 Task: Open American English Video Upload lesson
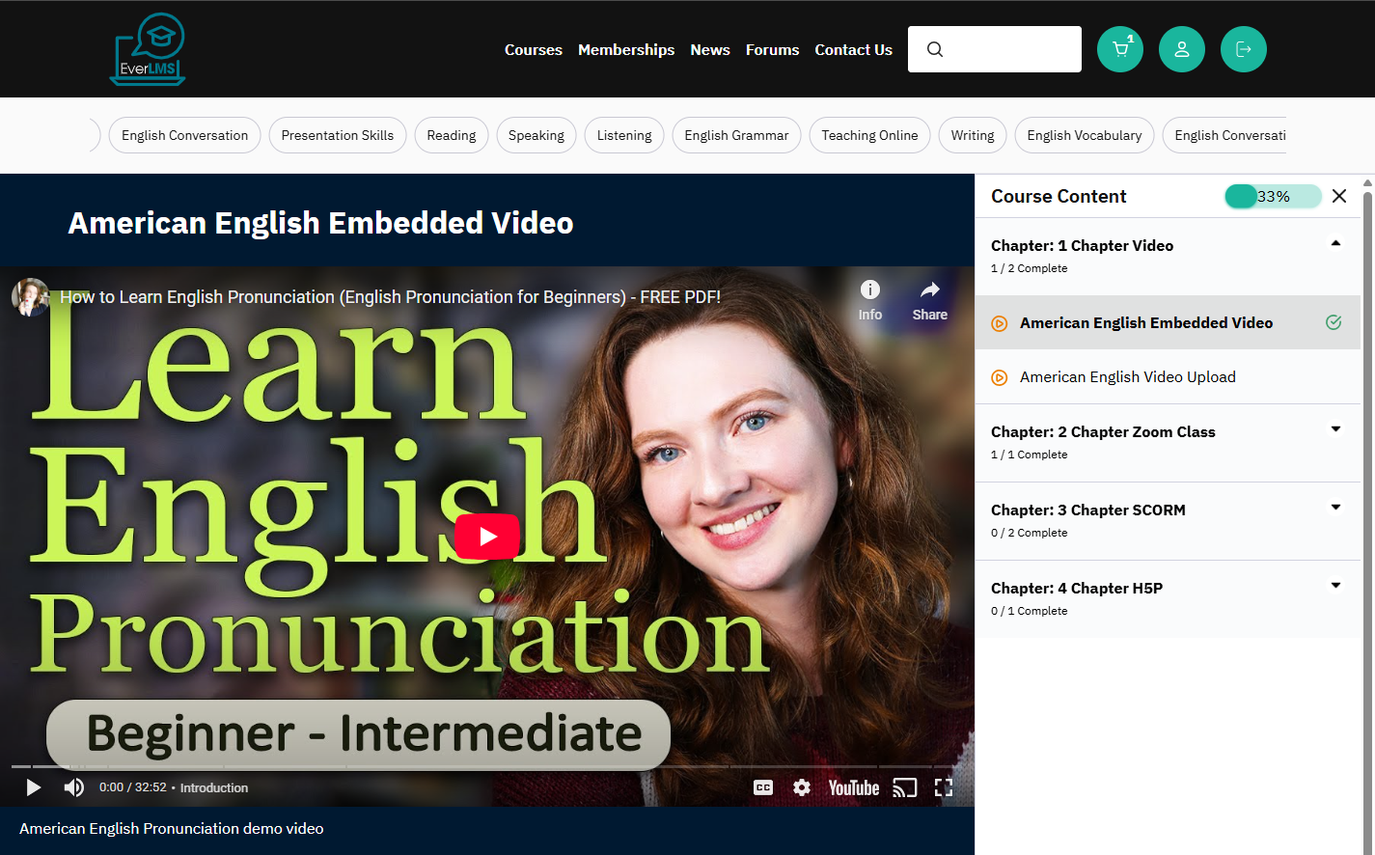click(x=1127, y=377)
